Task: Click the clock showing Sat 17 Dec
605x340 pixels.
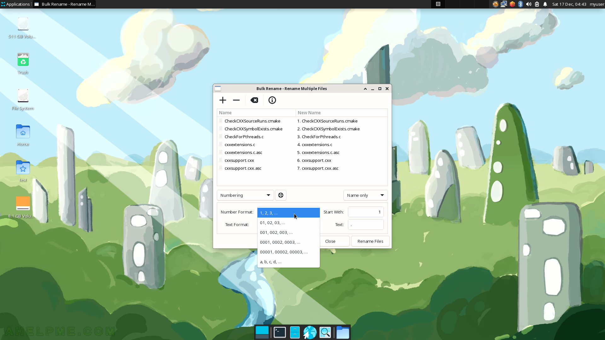Action: pos(569,4)
